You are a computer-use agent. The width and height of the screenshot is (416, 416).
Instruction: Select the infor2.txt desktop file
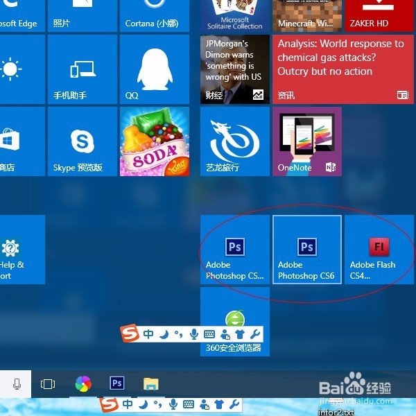(336, 412)
